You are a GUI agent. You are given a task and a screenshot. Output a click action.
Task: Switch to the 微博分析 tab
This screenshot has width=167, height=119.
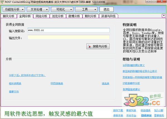(74, 16)
